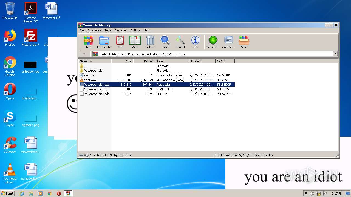Open Skype desktop shortcut

click(x=10, y=118)
